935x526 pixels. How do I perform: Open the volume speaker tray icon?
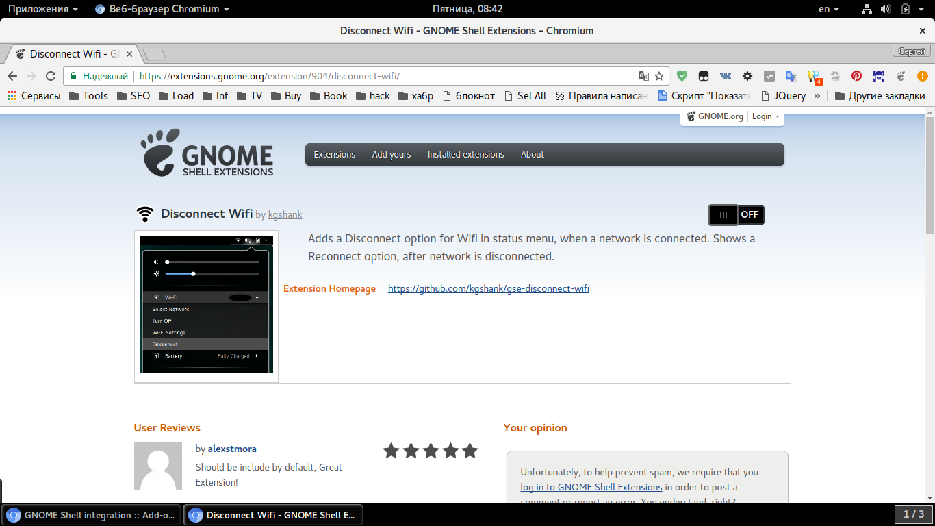tap(886, 9)
